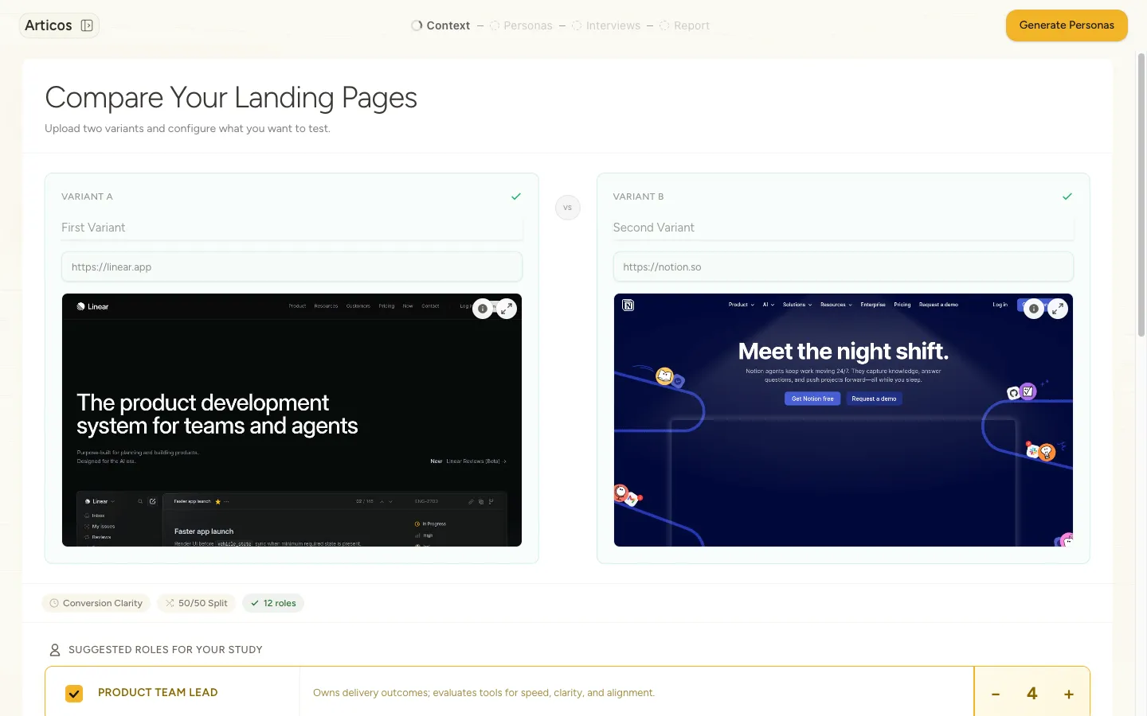Click the page's vertical scrollbar
The height and width of the screenshot is (716, 1147).
click(x=1141, y=195)
